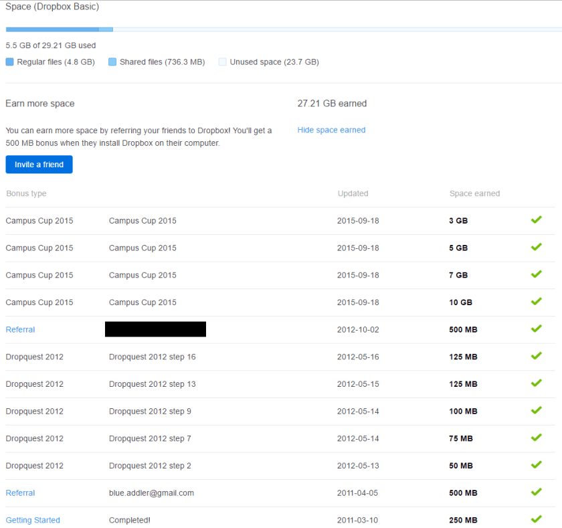This screenshot has width=562, height=528.
Task: Toggle the checkmark on Dropquest 2012 step 9
Action: point(536,410)
